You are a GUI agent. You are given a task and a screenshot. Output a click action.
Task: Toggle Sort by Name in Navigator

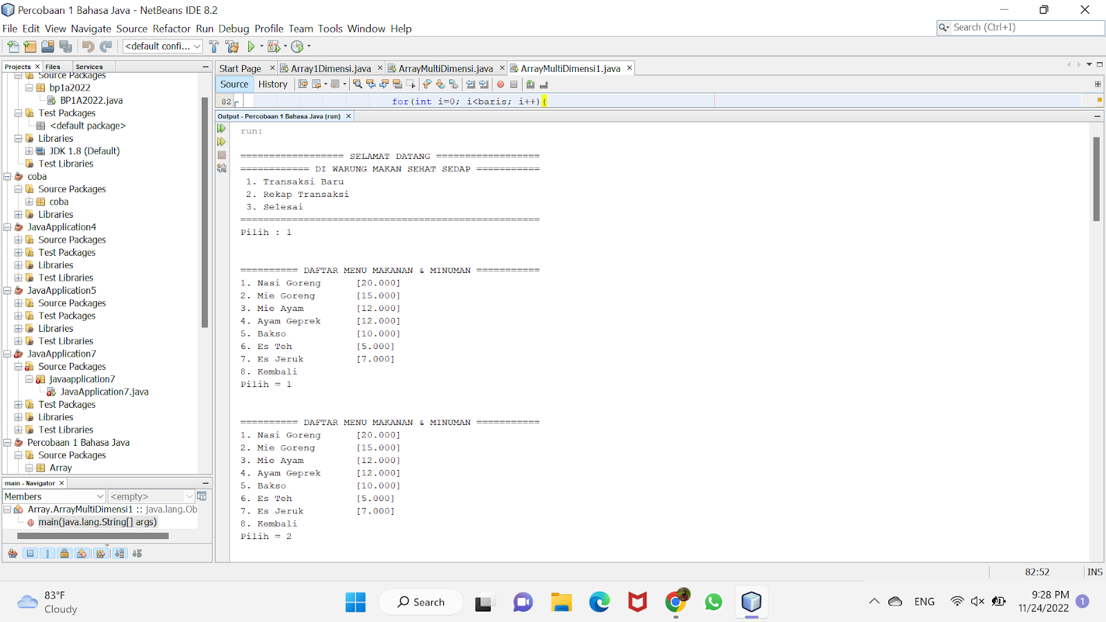tap(120, 554)
